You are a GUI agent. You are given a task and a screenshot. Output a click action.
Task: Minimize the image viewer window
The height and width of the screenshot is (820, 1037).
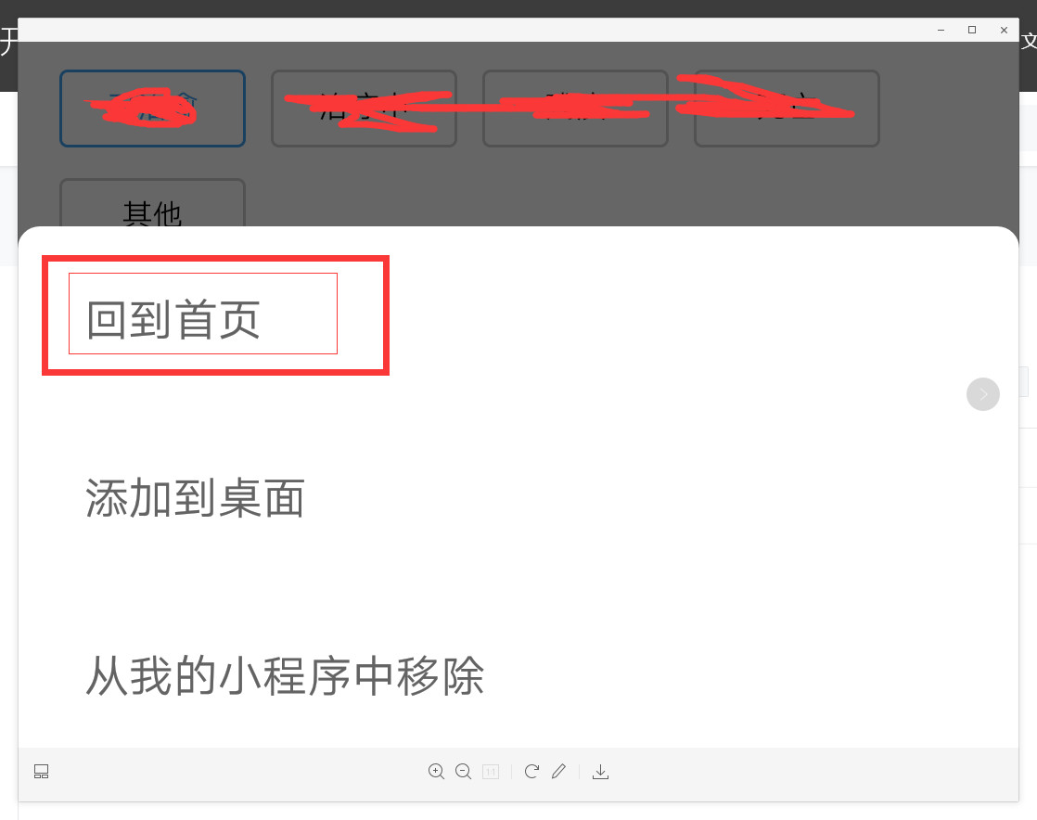click(x=941, y=30)
